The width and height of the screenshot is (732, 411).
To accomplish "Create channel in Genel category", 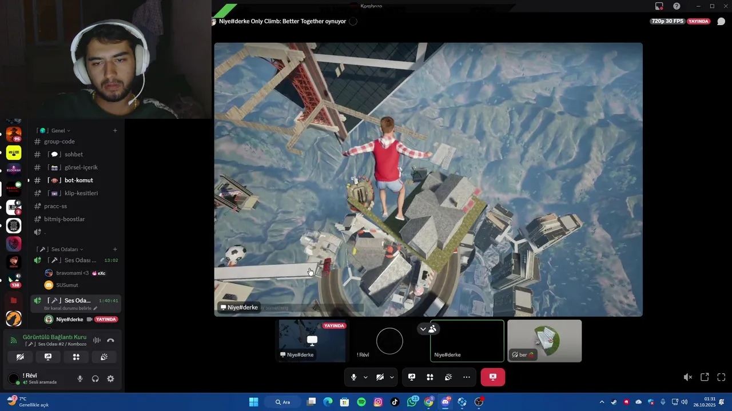I will pos(115,130).
